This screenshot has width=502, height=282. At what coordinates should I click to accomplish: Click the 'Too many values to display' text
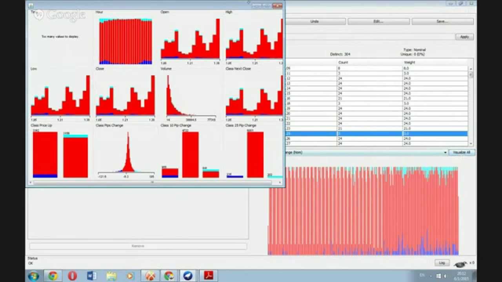click(x=60, y=36)
